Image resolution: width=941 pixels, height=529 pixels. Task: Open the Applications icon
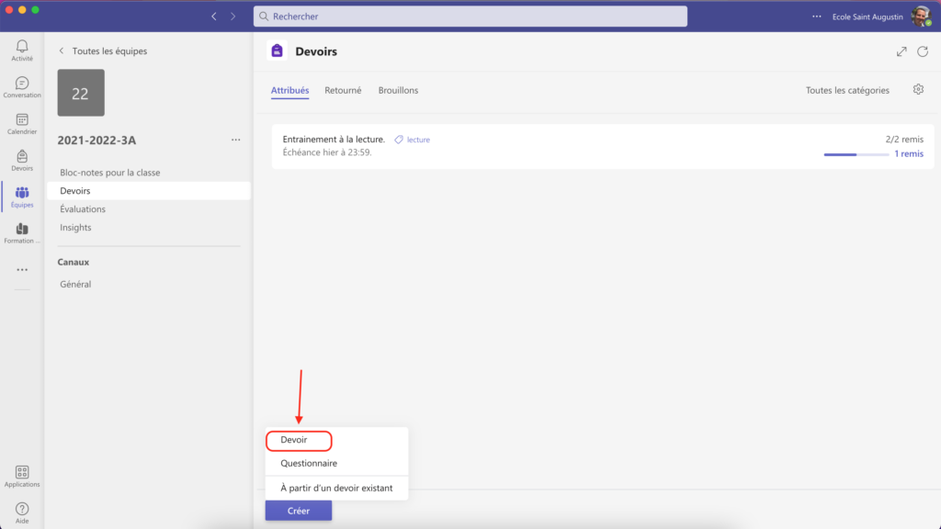pos(22,475)
